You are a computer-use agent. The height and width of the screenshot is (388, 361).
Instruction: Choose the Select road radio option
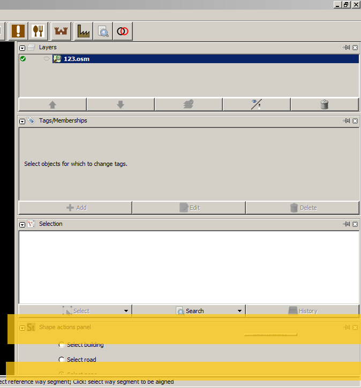coord(62,360)
